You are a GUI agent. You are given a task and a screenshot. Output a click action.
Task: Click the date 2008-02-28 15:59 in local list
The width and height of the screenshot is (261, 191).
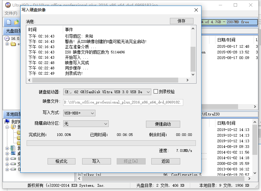[x=233, y=163]
